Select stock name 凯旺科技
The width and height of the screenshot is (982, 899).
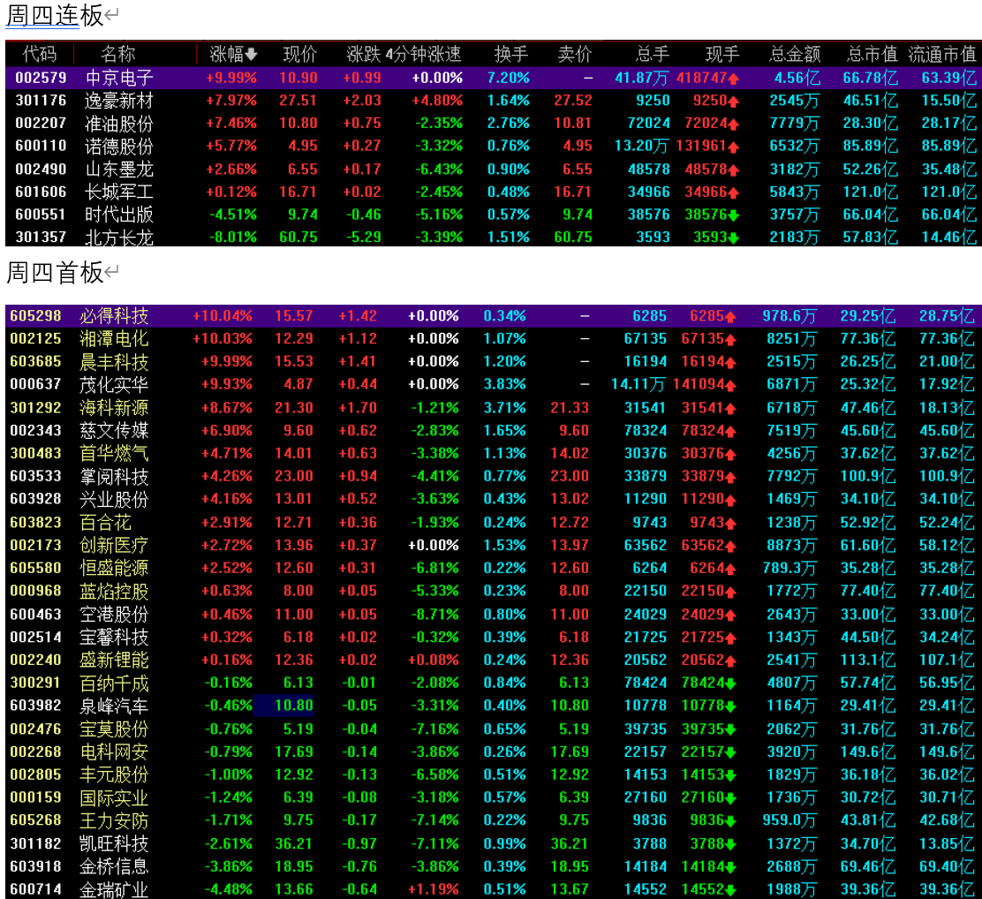click(114, 844)
